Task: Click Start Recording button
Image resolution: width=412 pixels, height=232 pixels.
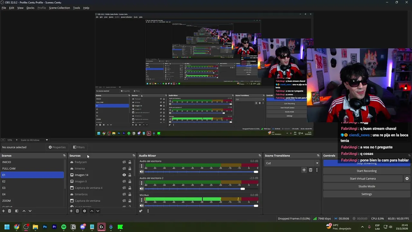Action: point(367,171)
